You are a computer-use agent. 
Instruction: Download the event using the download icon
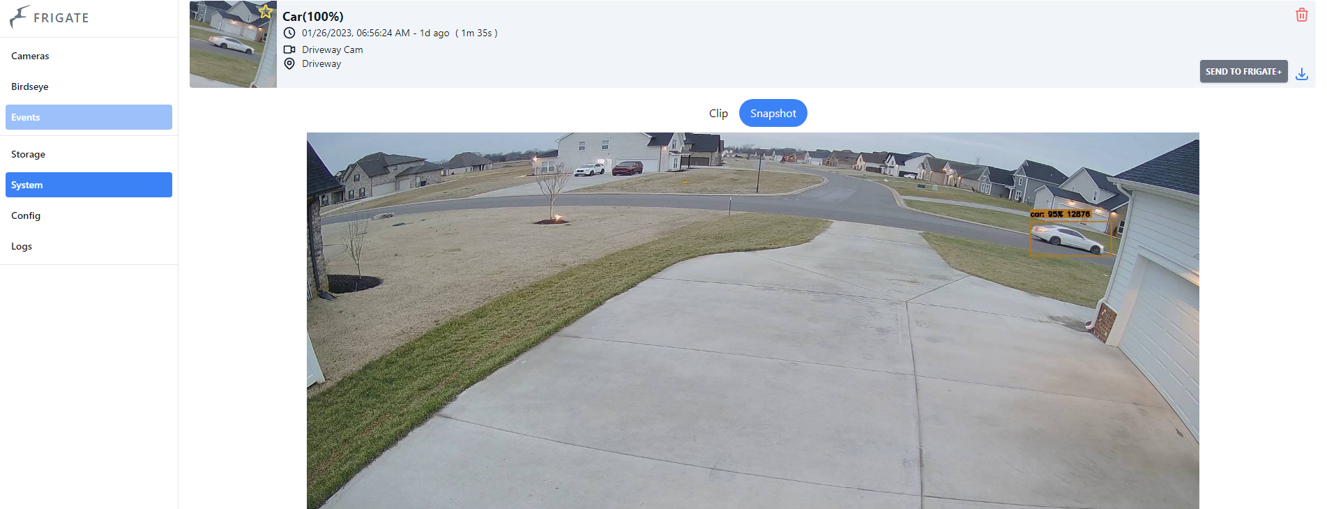pos(1301,73)
